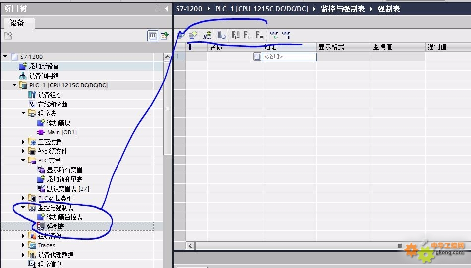This screenshot has width=471, height=268.
Task: Click the project tree vertical scrollbar thumb
Action: [x=167, y=108]
